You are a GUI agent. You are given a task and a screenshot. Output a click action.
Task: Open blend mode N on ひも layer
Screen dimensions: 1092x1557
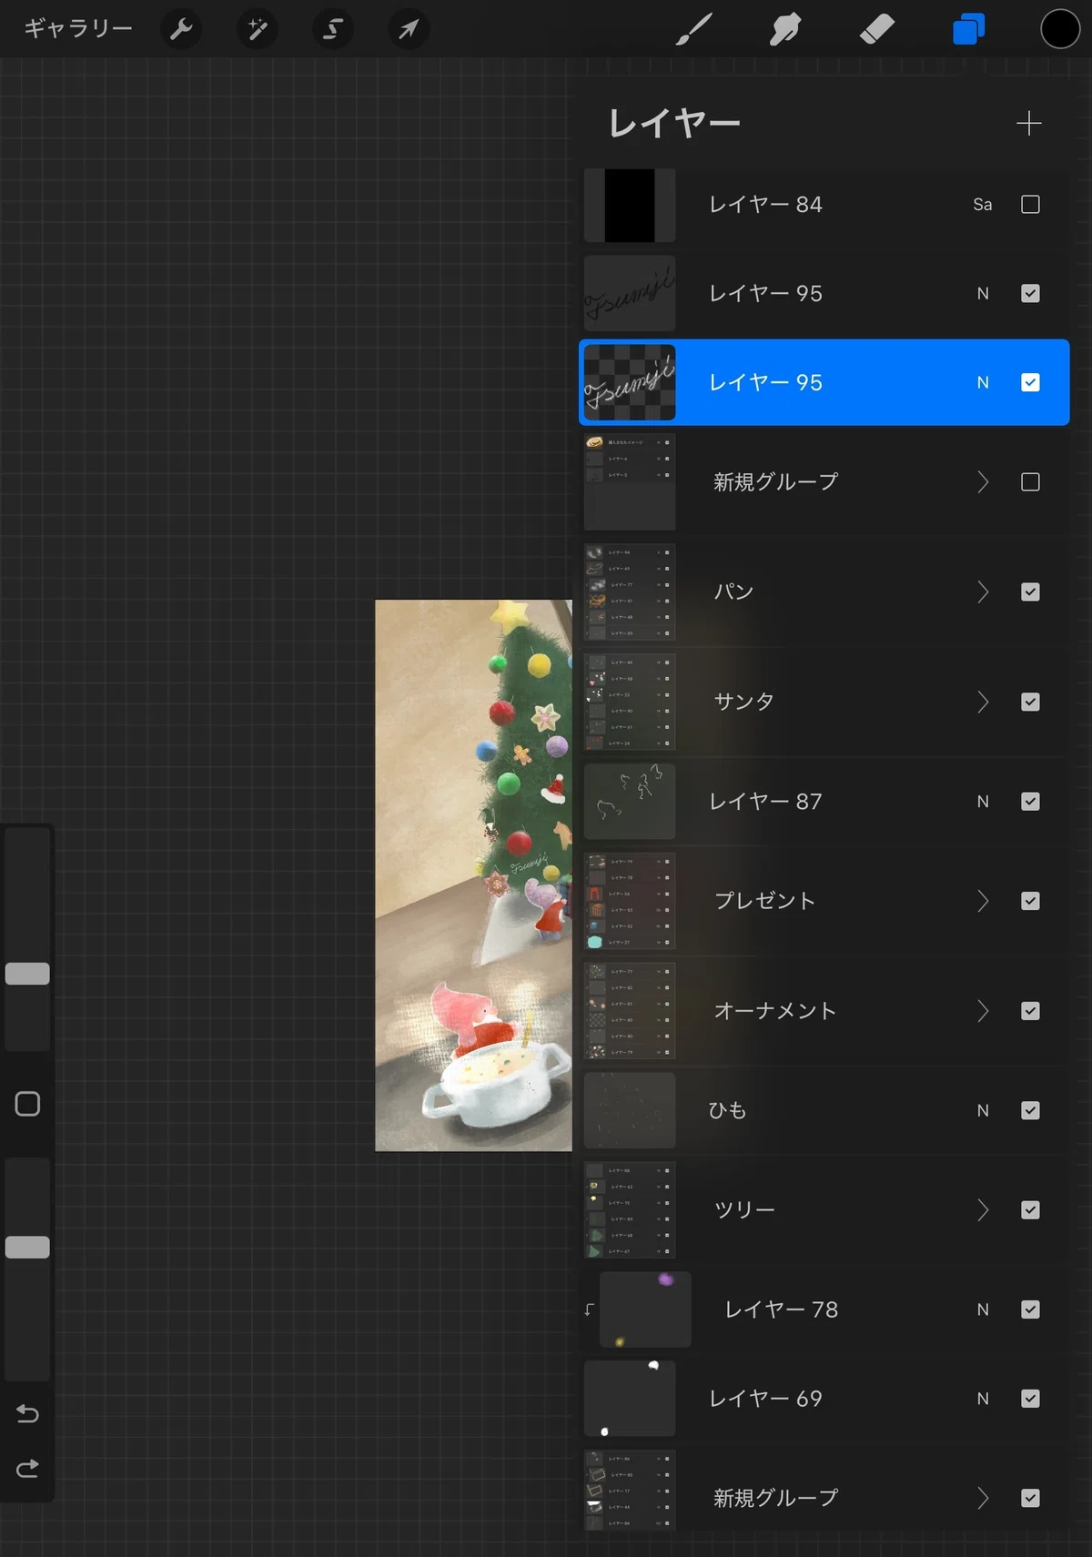point(983,1110)
